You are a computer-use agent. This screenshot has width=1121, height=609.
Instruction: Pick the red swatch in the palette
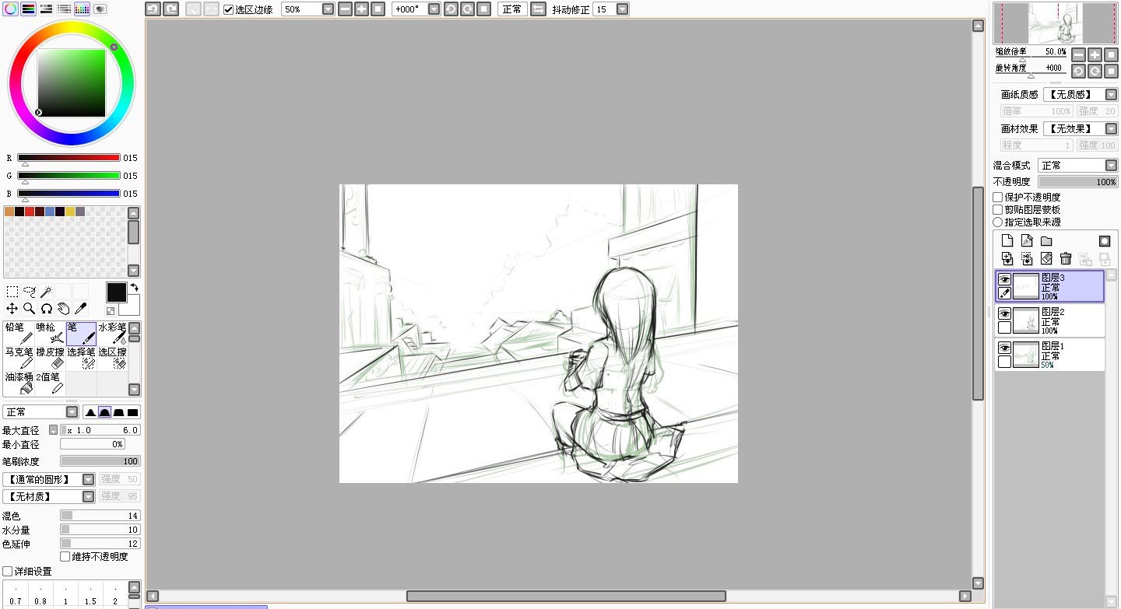(x=30, y=212)
